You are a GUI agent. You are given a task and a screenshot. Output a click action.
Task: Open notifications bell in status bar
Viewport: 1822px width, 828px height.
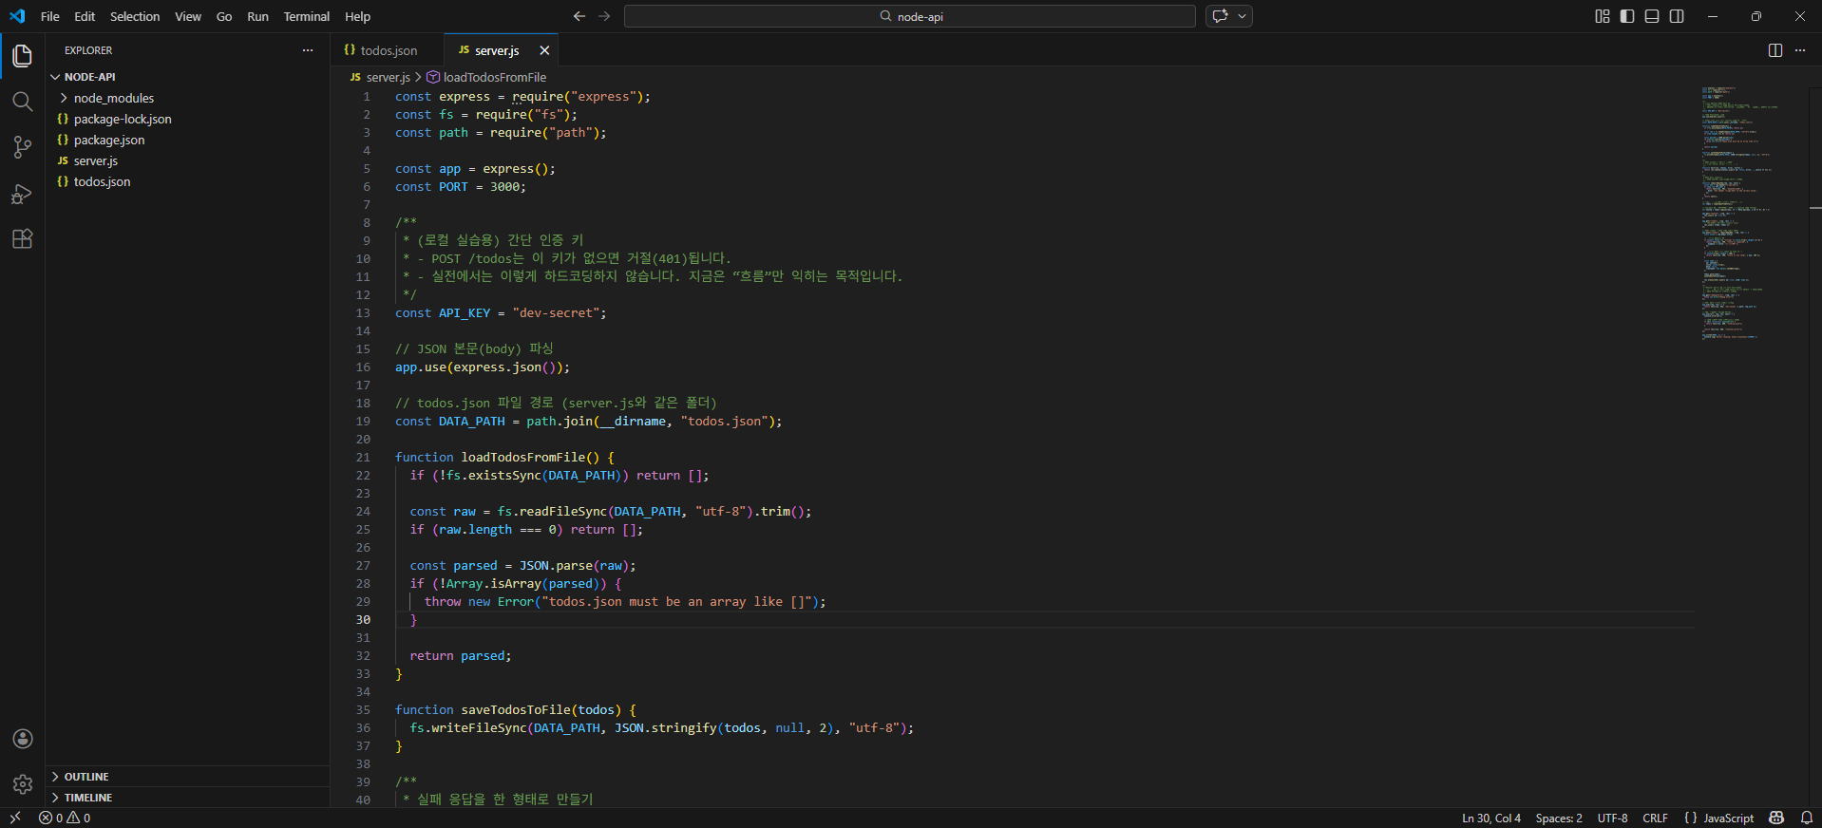tap(1807, 818)
